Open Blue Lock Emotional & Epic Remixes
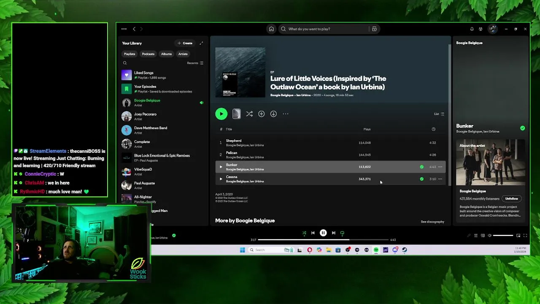This screenshot has width=540, height=304. tap(163, 158)
